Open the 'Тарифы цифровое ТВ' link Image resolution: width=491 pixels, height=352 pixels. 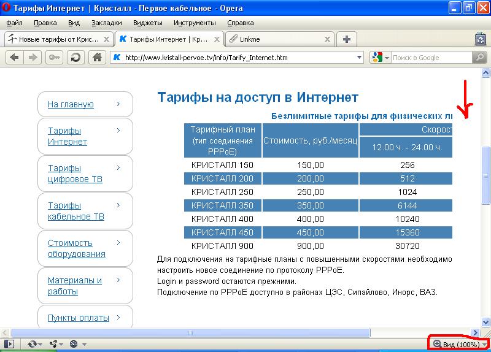(x=75, y=174)
